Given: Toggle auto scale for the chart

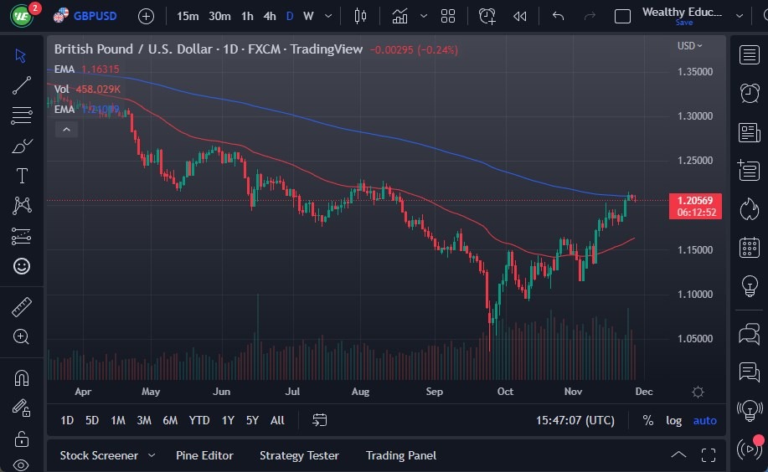Looking at the screenshot, I should pos(704,420).
